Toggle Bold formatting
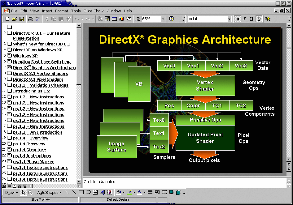Viewport: 293px width, 205px height. [x=238, y=19]
